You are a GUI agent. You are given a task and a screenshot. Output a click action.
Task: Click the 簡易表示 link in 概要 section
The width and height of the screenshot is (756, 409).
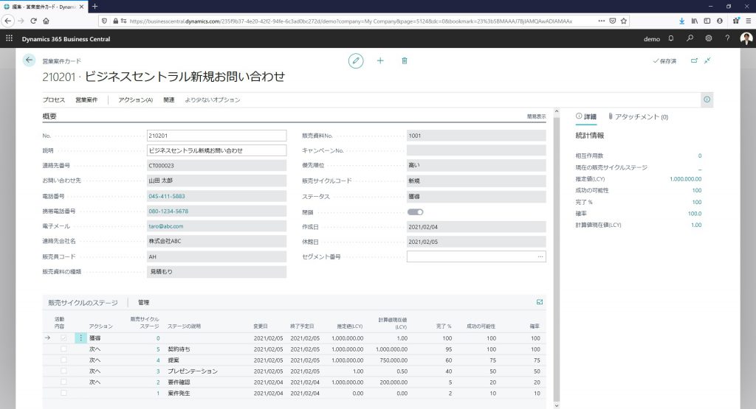click(x=536, y=116)
